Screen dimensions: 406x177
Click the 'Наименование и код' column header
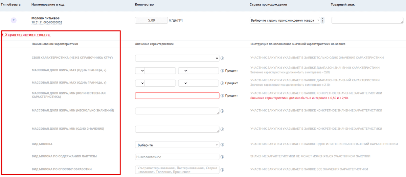point(48,5)
